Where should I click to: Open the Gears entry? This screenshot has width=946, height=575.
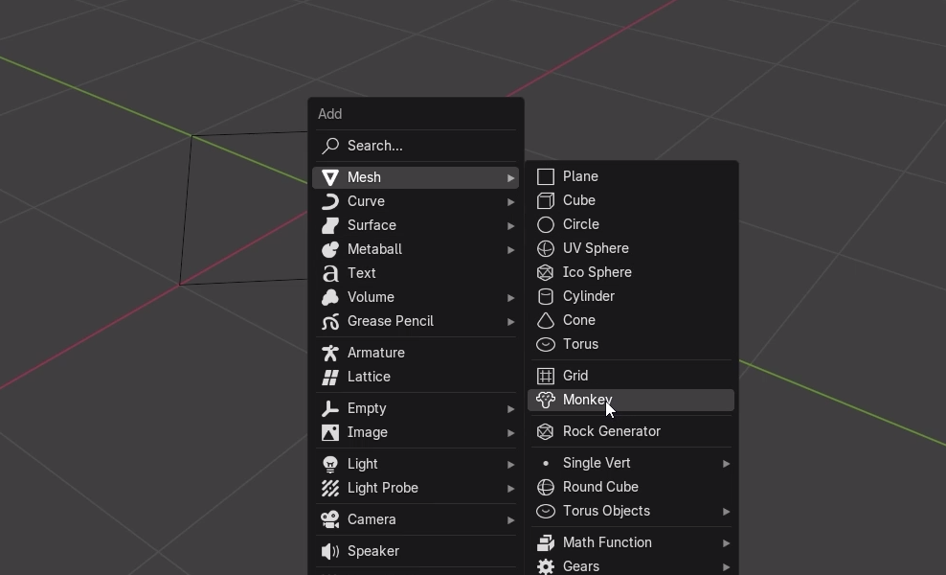click(x=631, y=566)
